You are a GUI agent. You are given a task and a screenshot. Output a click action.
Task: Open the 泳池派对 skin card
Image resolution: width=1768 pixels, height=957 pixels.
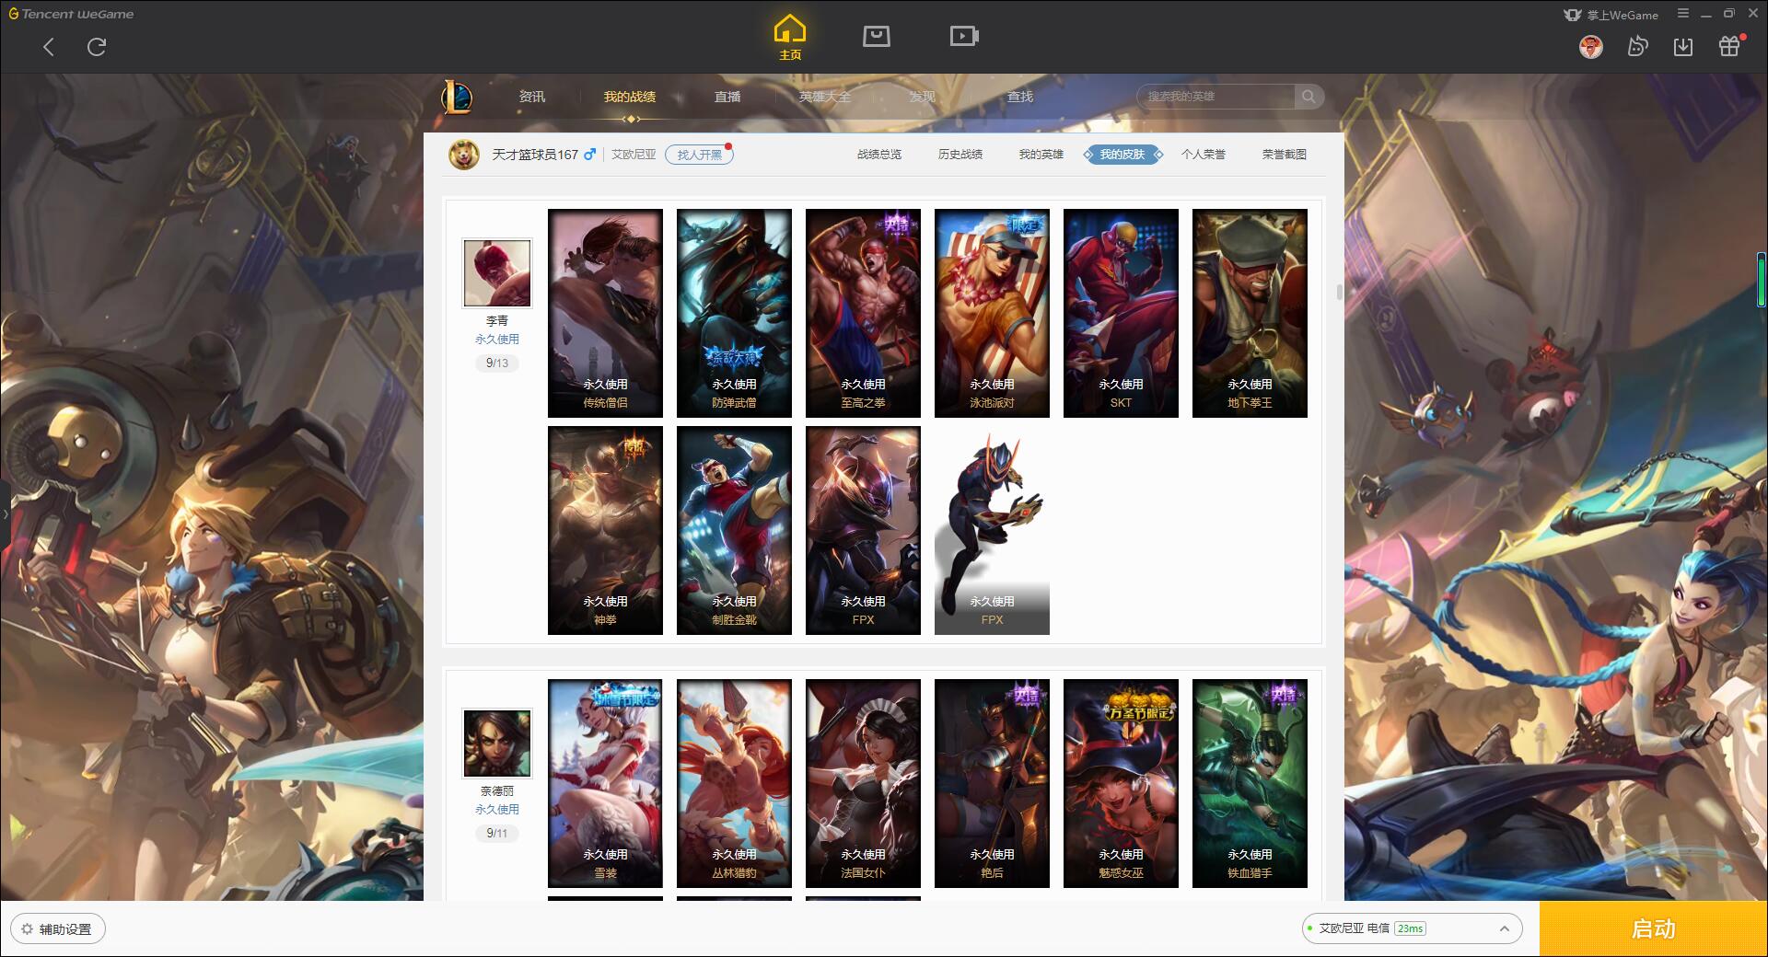tap(992, 313)
